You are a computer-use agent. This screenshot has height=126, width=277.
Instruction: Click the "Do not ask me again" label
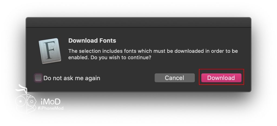point(72,78)
